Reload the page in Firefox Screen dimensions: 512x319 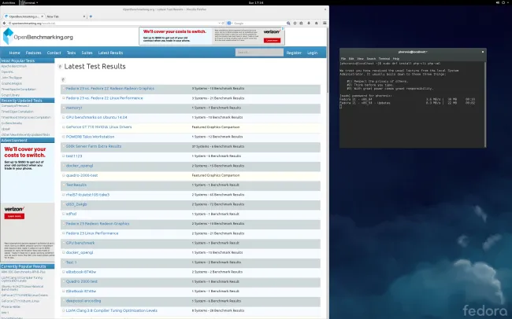223,23
